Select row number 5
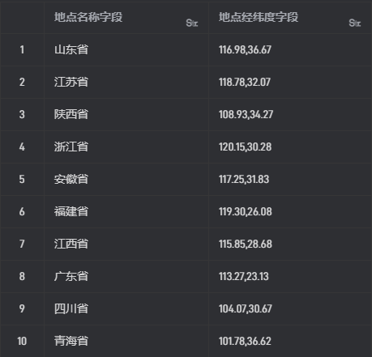The height and width of the screenshot is (357, 372). pyautogui.click(x=22, y=179)
